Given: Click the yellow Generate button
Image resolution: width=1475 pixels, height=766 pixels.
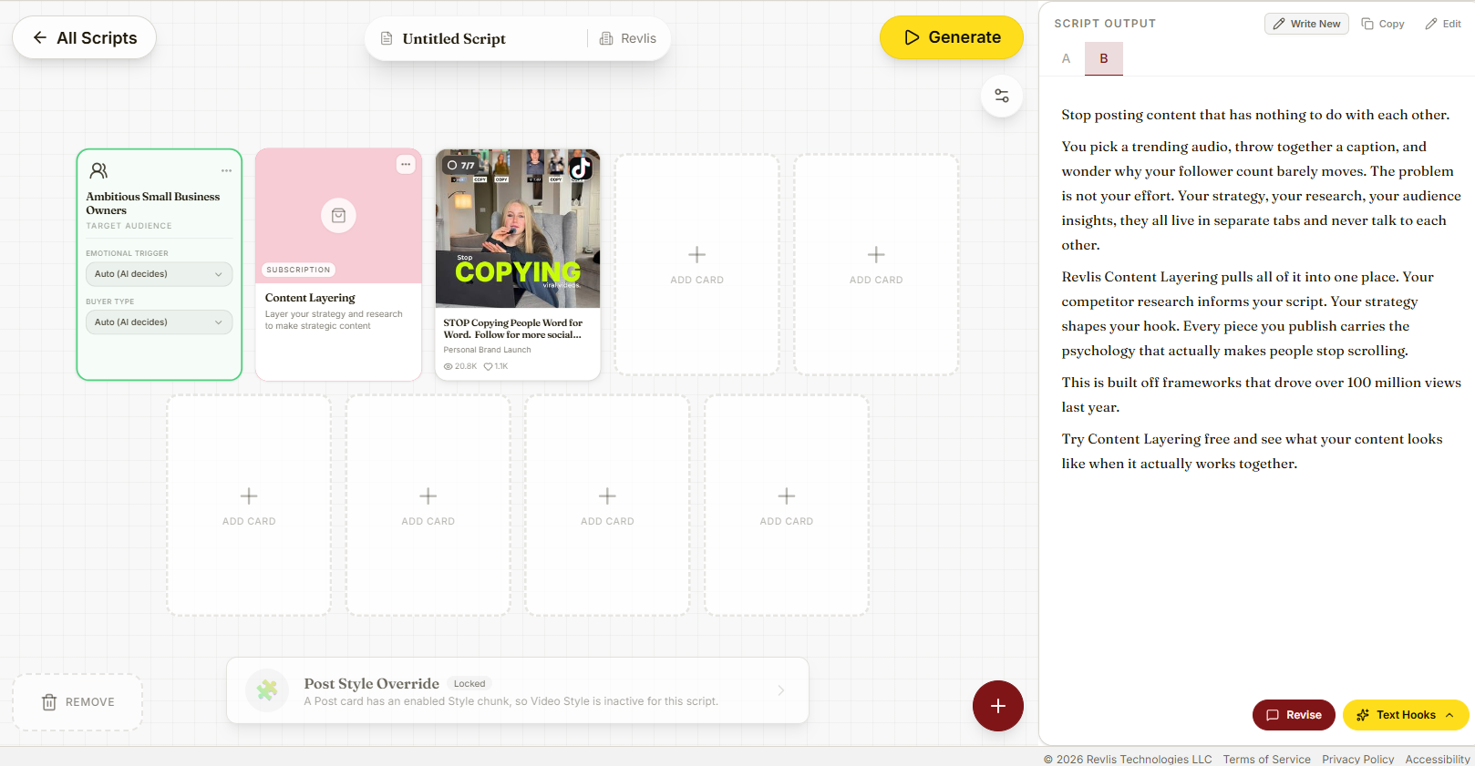Looking at the screenshot, I should pos(951,37).
